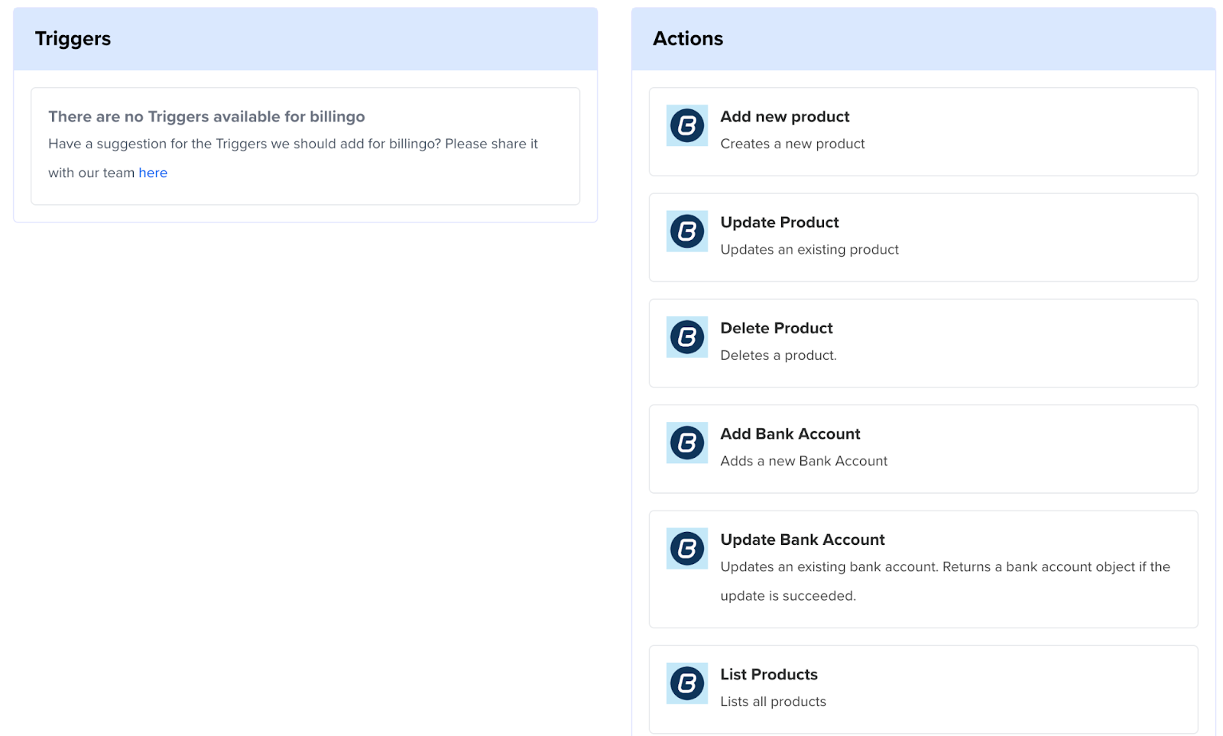Image resolution: width=1223 pixels, height=736 pixels.
Task: Select the List Products action
Action: 923,689
